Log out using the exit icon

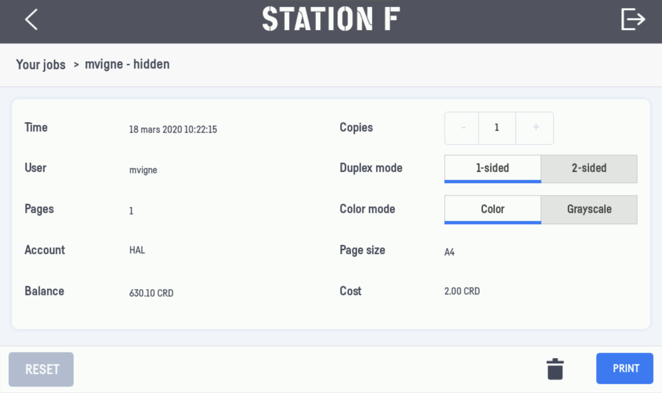[x=633, y=20]
